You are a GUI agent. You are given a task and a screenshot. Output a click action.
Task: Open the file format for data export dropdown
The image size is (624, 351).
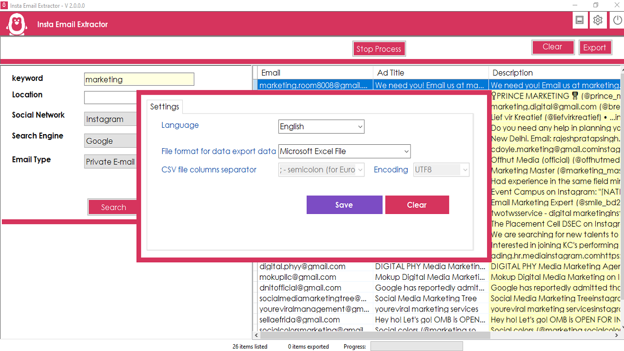point(344,151)
